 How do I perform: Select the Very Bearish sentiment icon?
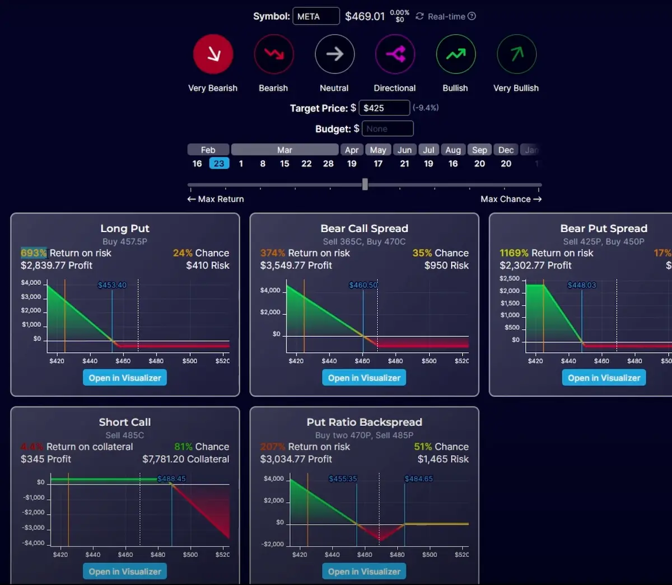(x=213, y=54)
